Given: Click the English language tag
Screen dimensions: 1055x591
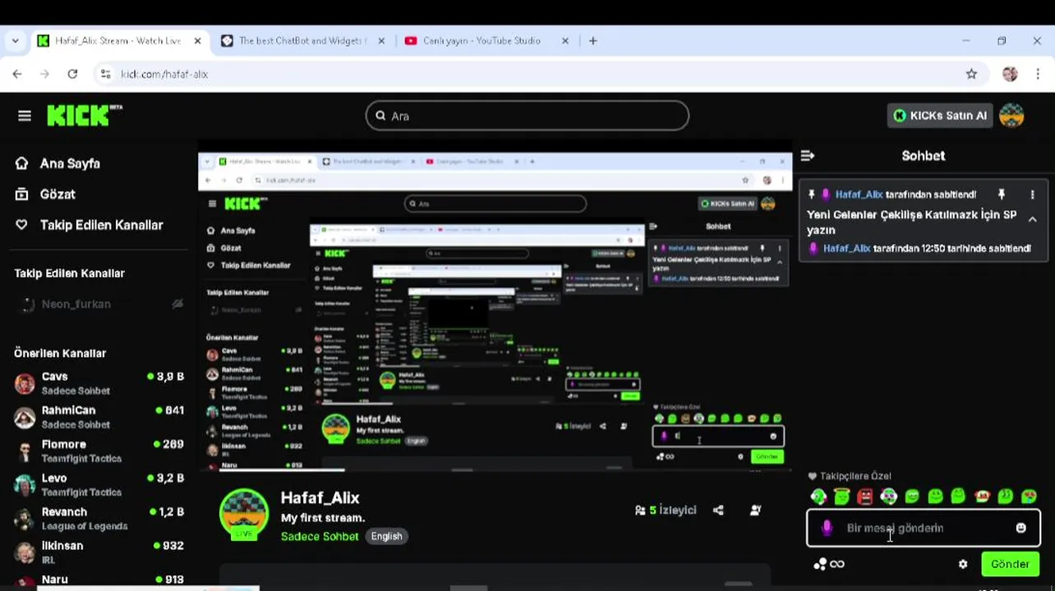Looking at the screenshot, I should [386, 536].
